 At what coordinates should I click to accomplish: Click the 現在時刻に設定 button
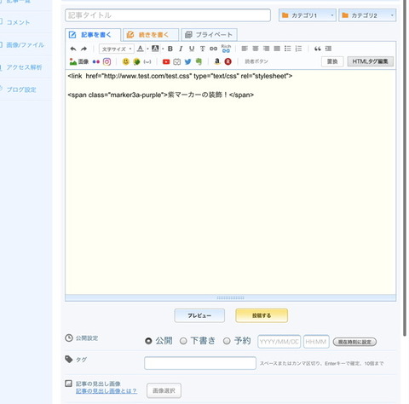pos(354,342)
